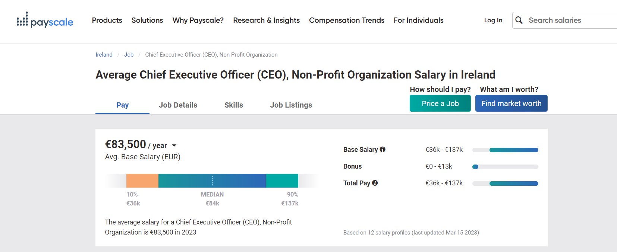Screen dimensions: 617x252
Task: Click the Log In link
Action: coord(493,20)
